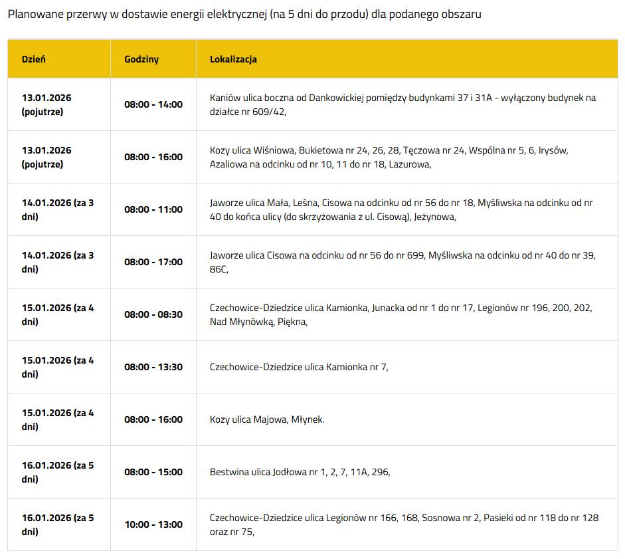This screenshot has width=625, height=559.
Task: Select the Kozy ulica Wiśniowa location entry
Action: coord(389,158)
